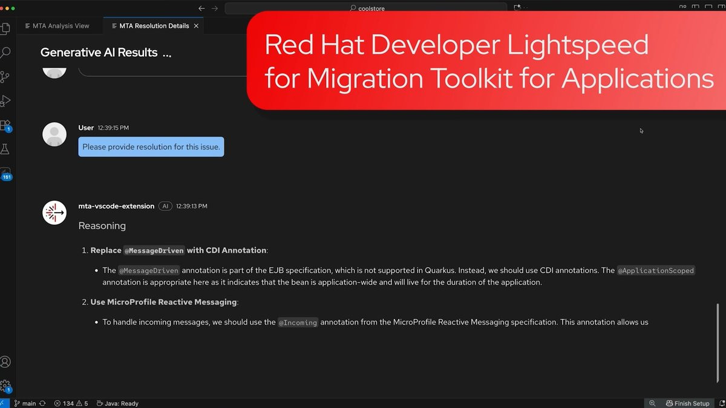Open the activity bar view badged 151
Viewport: 726px width, 408px height.
(x=5, y=173)
